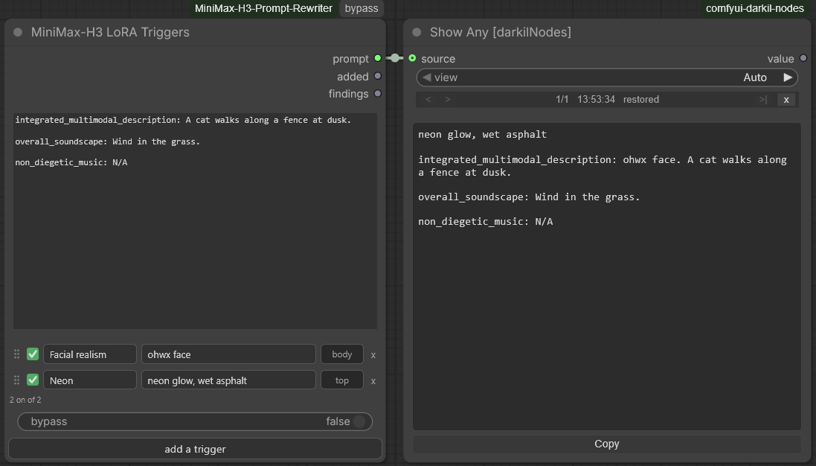Click the comfyui-darkil-nodes badge
816x466 pixels.
click(754, 8)
